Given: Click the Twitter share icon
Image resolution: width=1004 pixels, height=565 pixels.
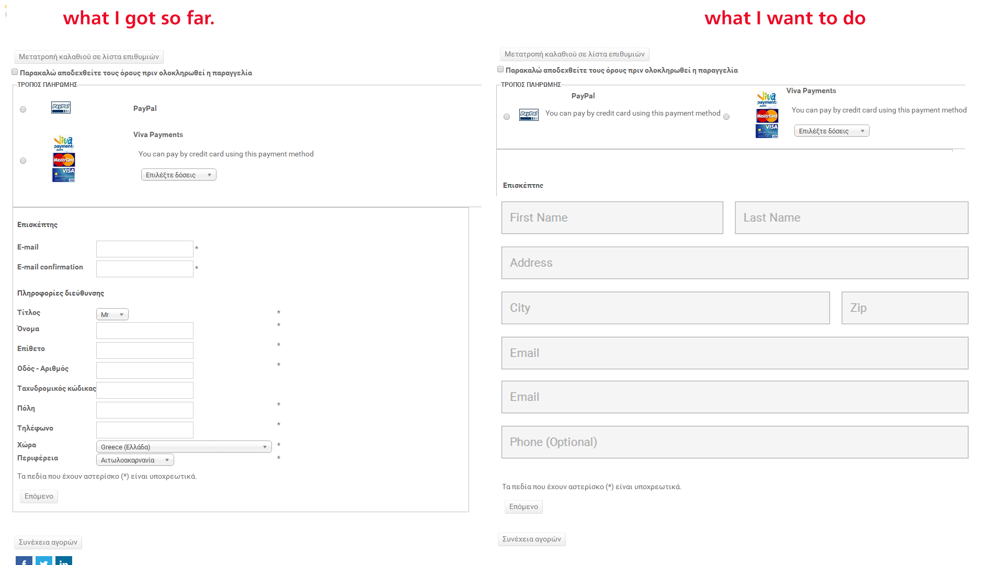Looking at the screenshot, I should pyautogui.click(x=44, y=561).
